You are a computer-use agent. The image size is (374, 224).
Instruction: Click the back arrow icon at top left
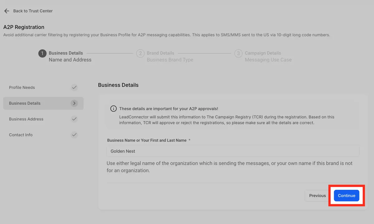tap(7, 11)
